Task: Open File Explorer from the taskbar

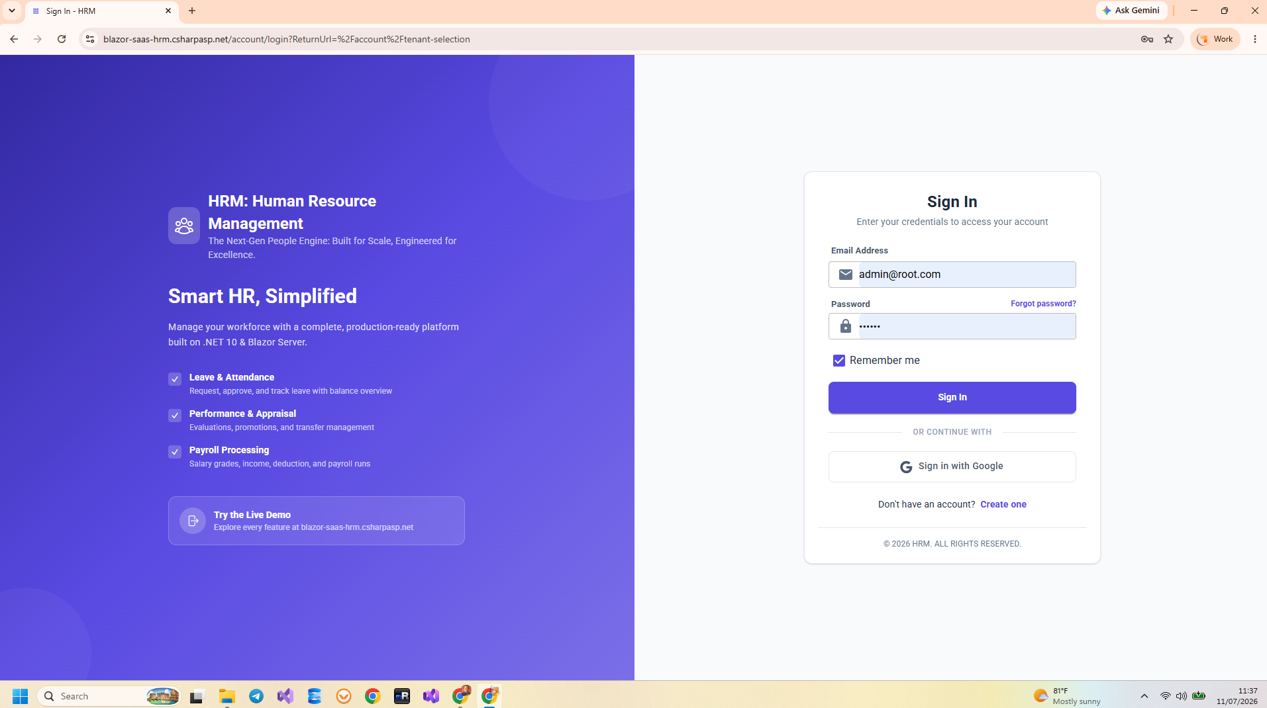Action: [x=227, y=696]
